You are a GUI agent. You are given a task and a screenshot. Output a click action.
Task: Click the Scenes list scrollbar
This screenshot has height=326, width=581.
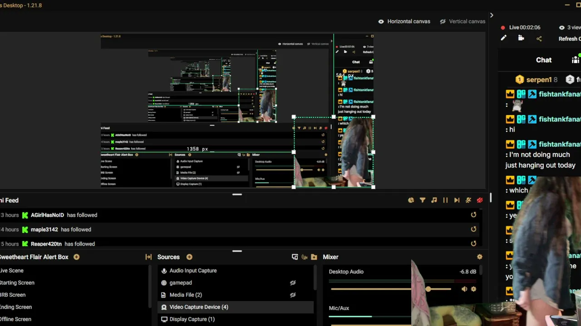click(150, 286)
